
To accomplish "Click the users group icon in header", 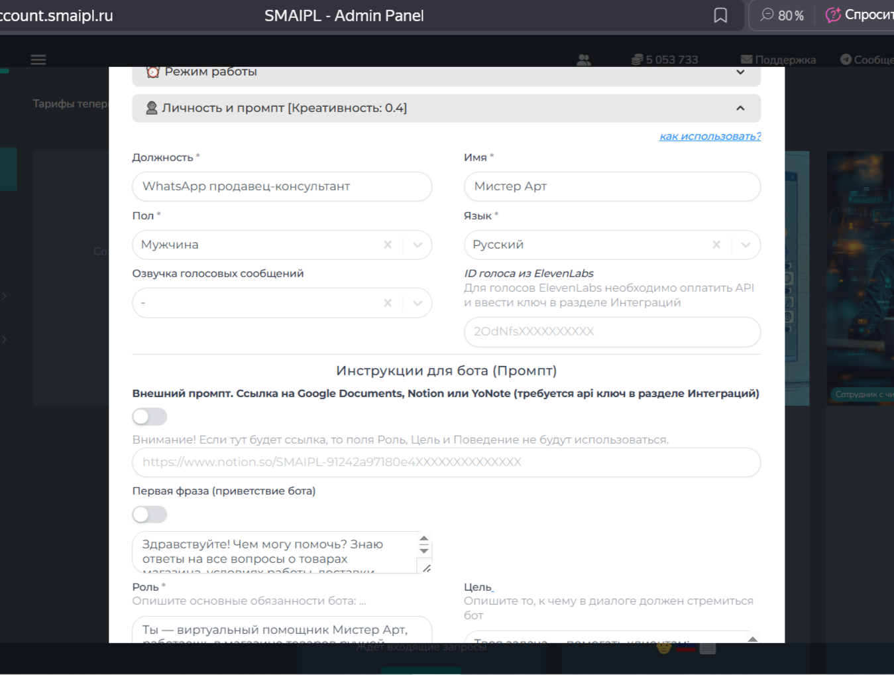I will pos(584,60).
